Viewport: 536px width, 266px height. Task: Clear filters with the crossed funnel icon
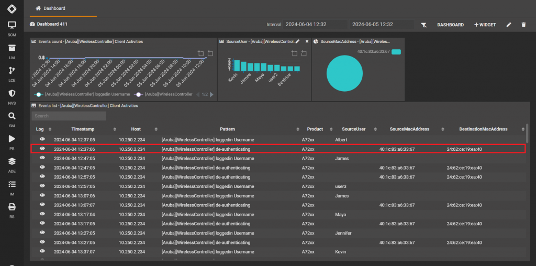click(x=424, y=25)
